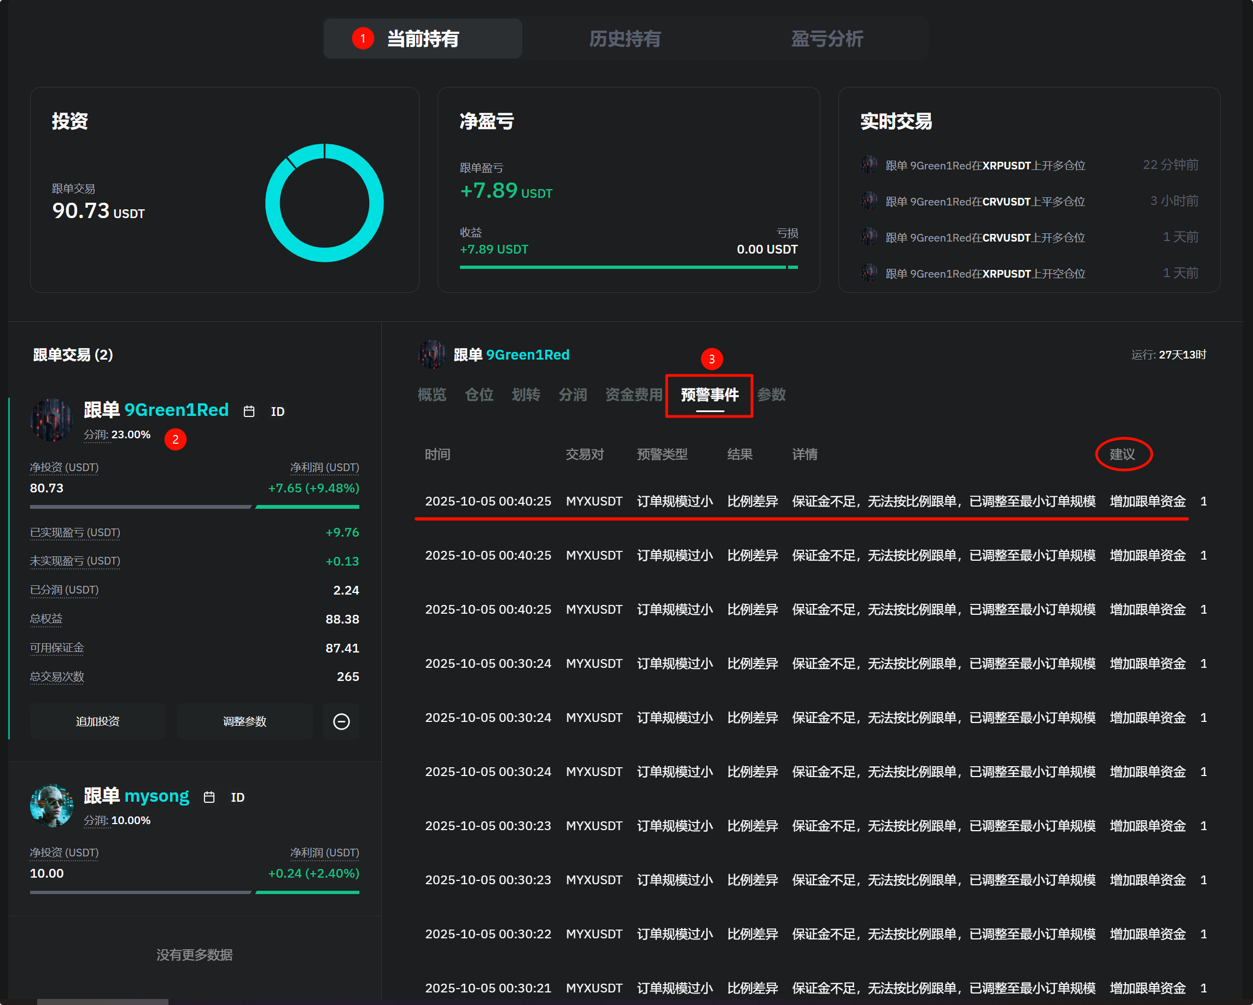
Task: Open the 盈亏分析 tab
Action: point(826,39)
